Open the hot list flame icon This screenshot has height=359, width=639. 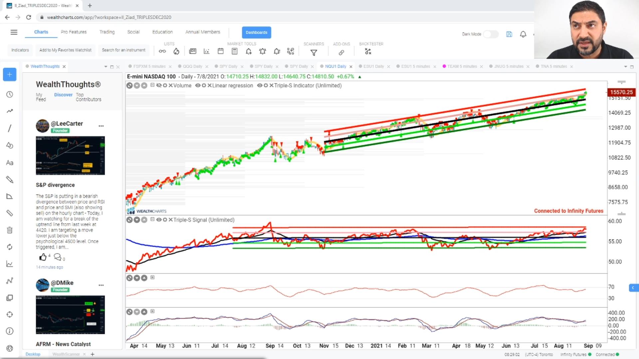176,51
